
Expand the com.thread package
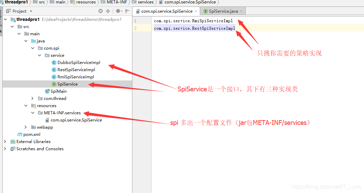click(x=33, y=99)
